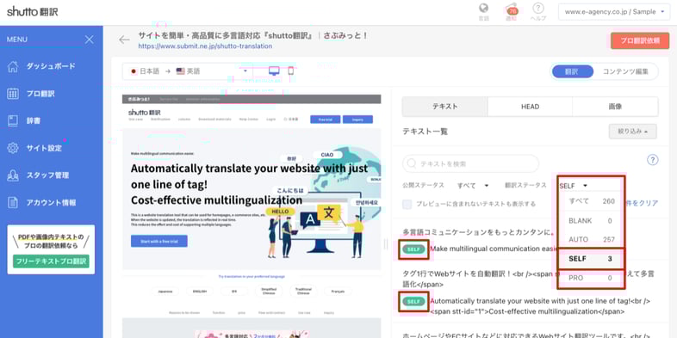
Task: Expand 公開ステータス すべて dropdown
Action: [x=473, y=186]
